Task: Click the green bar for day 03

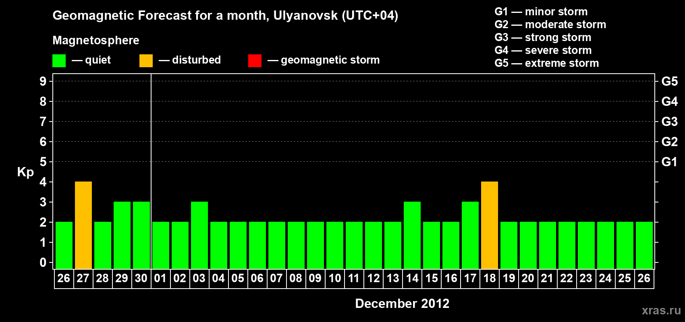Action: (199, 235)
